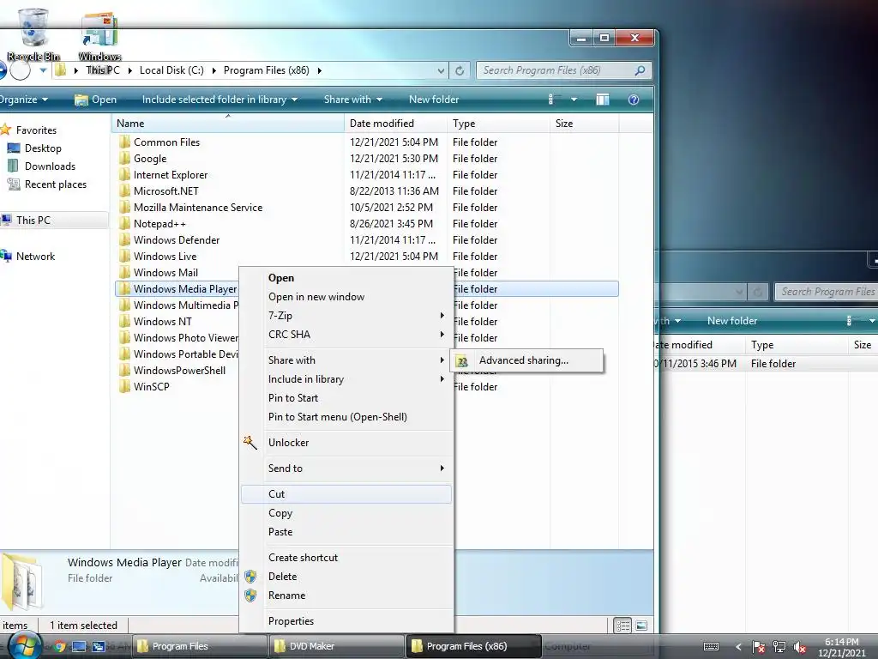Screen dimensions: 878x659
Task: Select Recent places in Favorites
Action: click(56, 184)
